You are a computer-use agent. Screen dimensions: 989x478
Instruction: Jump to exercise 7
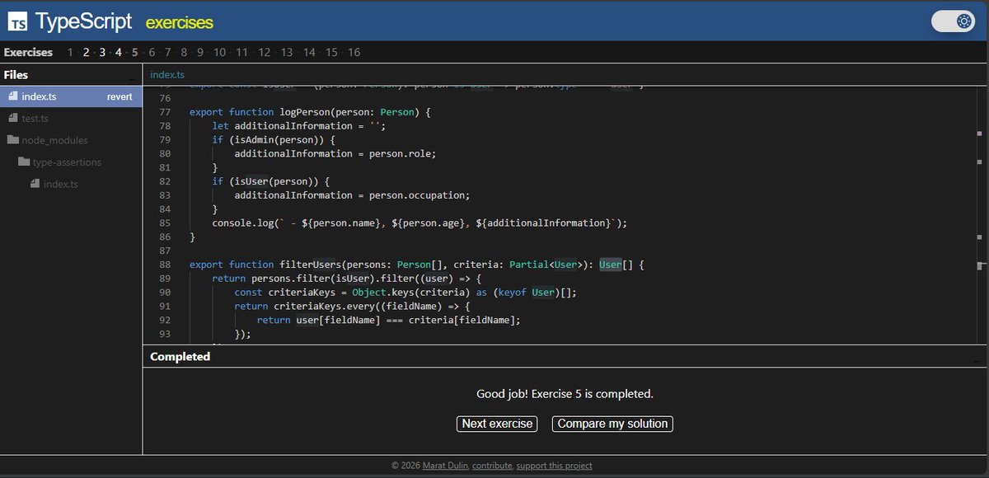[168, 53]
